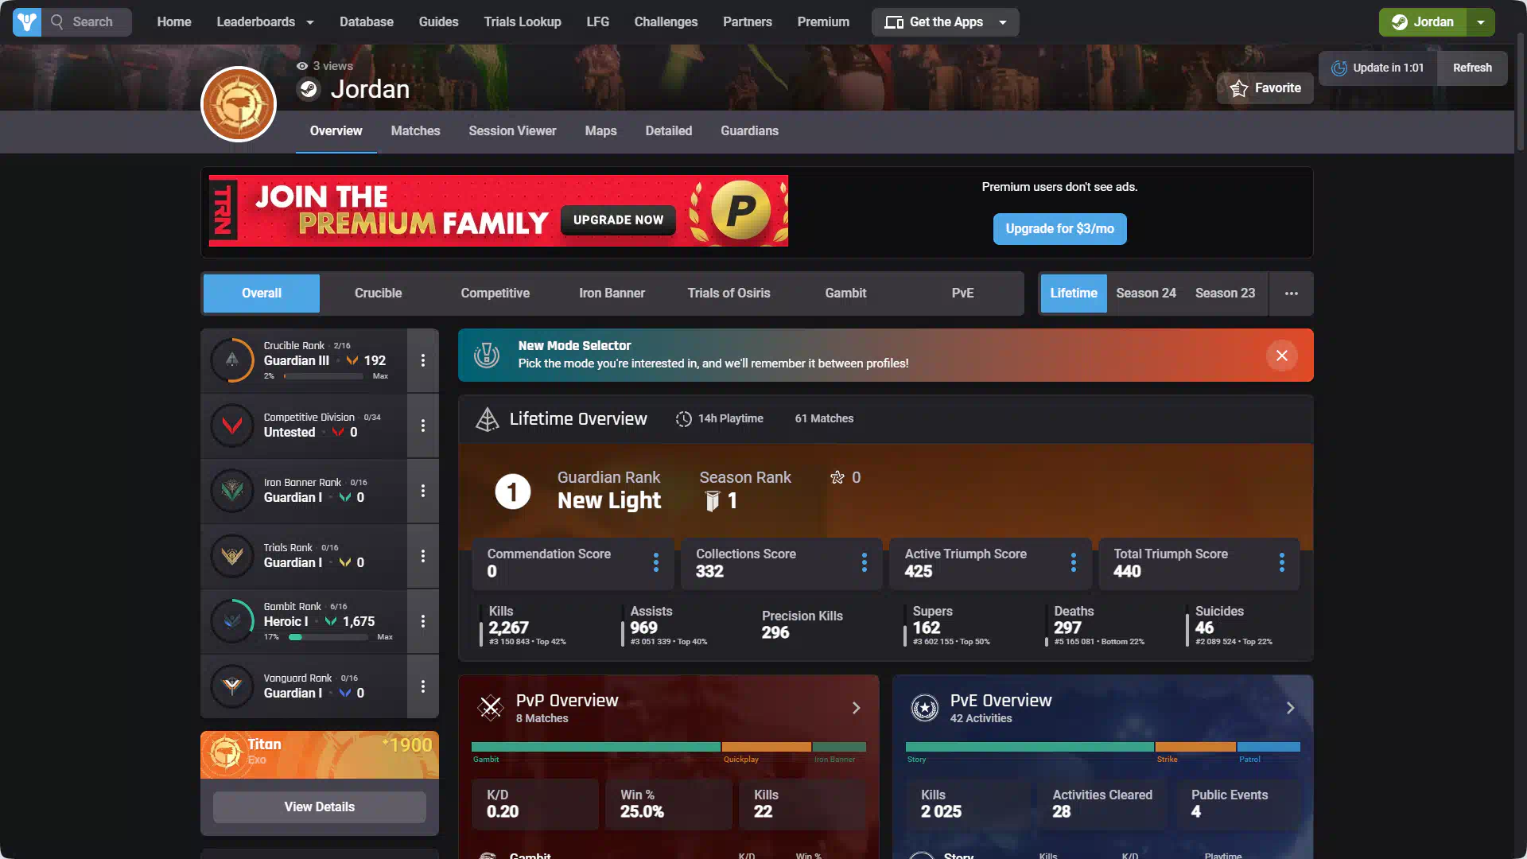Click the Crucible Rank emblem icon
The width and height of the screenshot is (1527, 859).
click(x=232, y=360)
